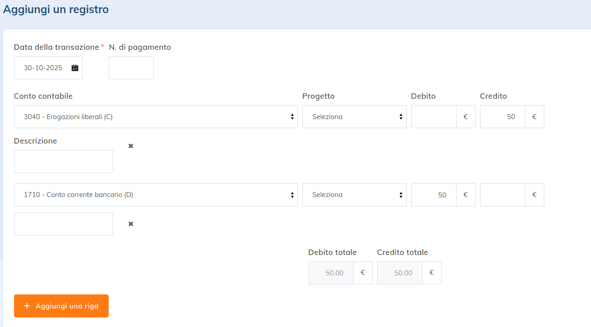The width and height of the screenshot is (591, 327).
Task: Click description box under Conto corrente bancario row
Action: [x=63, y=224]
